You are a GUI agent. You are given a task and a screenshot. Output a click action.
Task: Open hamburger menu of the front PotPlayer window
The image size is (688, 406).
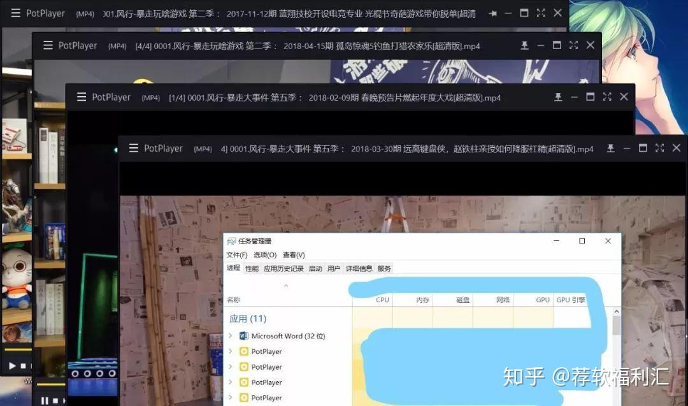(x=134, y=149)
